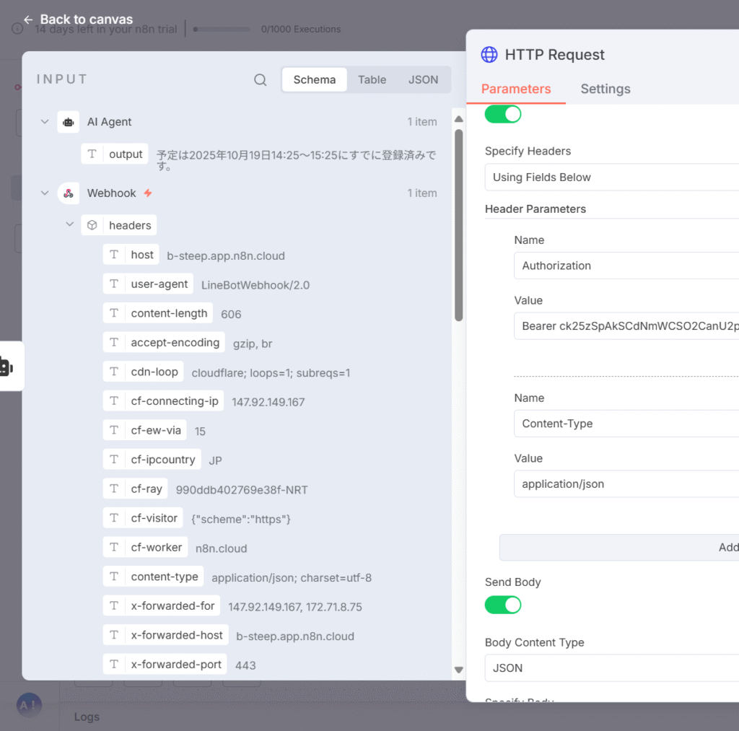Image resolution: width=739 pixels, height=731 pixels.
Task: Switch to the Settings tab
Action: [x=605, y=89]
